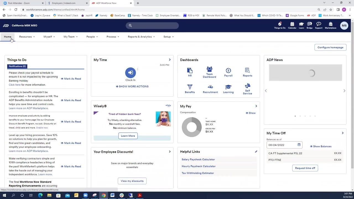Open the time off date calendar picker
The image size is (354, 199).
coord(299,145)
